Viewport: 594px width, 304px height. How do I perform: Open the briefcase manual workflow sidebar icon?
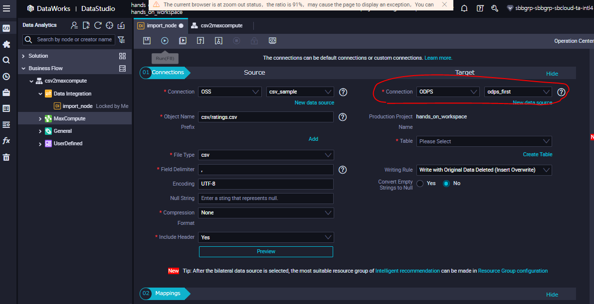pos(6,92)
